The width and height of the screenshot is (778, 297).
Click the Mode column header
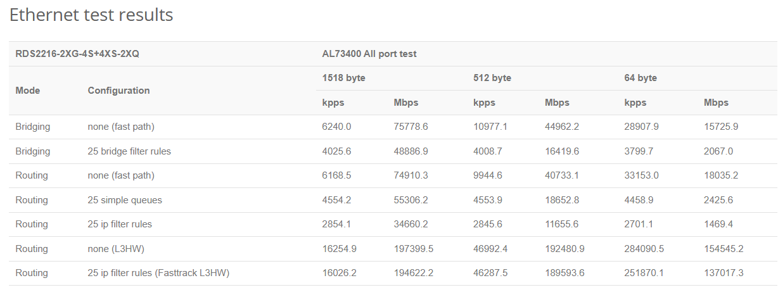coord(28,91)
